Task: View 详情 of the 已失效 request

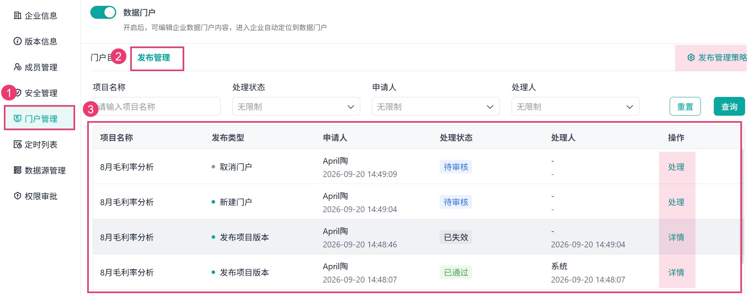Action: (676, 237)
